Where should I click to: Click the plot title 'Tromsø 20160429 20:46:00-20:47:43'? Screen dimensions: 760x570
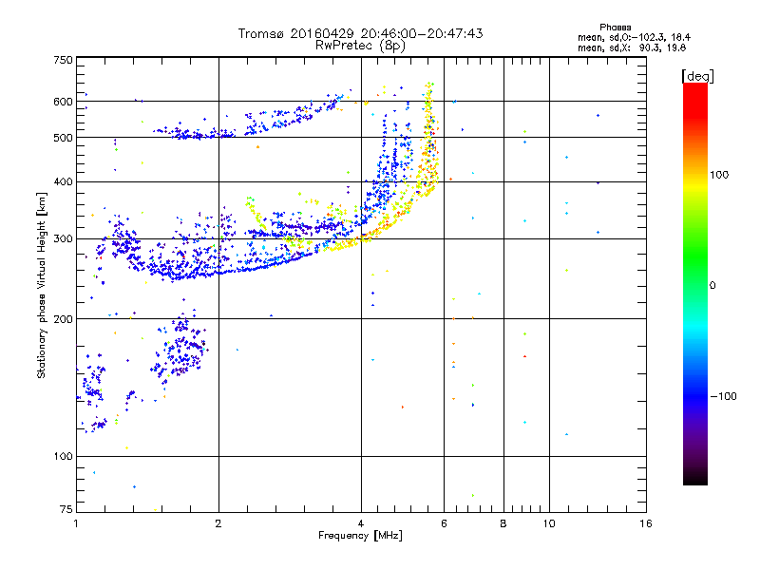pyautogui.click(x=360, y=33)
